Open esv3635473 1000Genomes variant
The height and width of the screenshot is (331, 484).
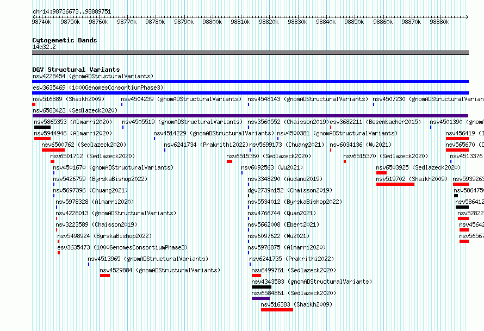[122, 247]
